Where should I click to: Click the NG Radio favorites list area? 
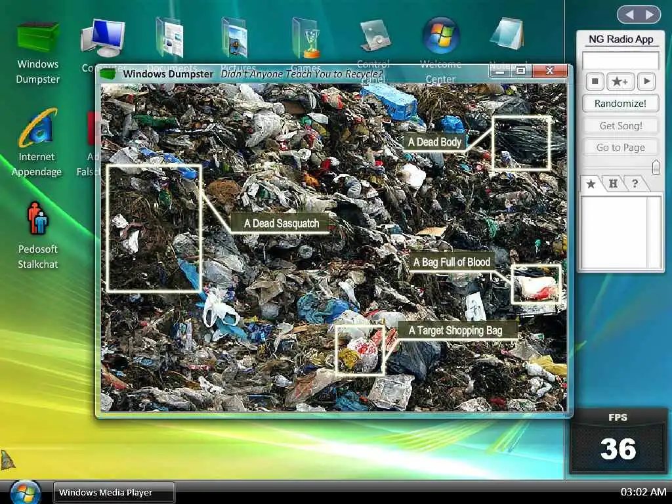point(614,232)
